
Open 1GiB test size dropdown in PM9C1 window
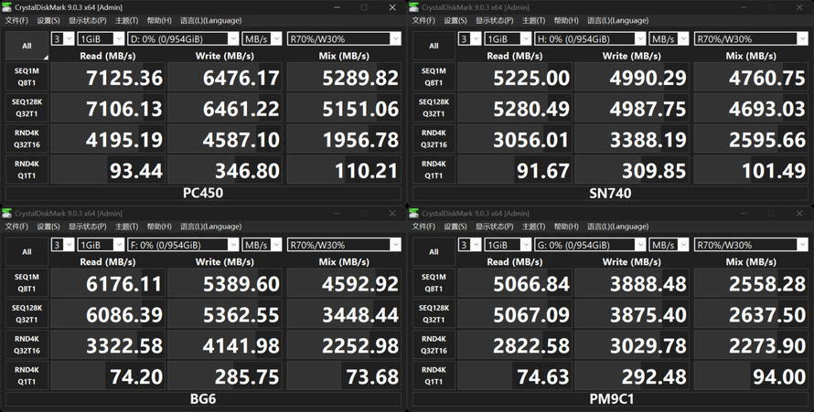point(509,245)
